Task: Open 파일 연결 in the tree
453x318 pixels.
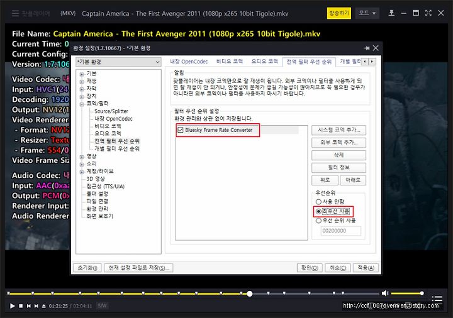Action: (97, 201)
